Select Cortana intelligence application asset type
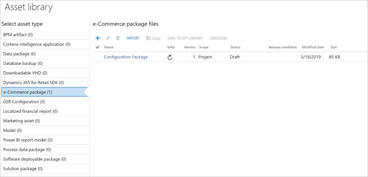 pyautogui.click(x=45, y=44)
